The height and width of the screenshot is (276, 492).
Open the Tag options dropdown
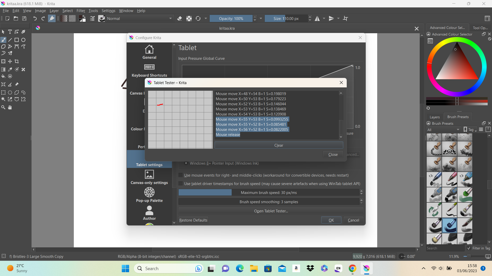[470, 130]
